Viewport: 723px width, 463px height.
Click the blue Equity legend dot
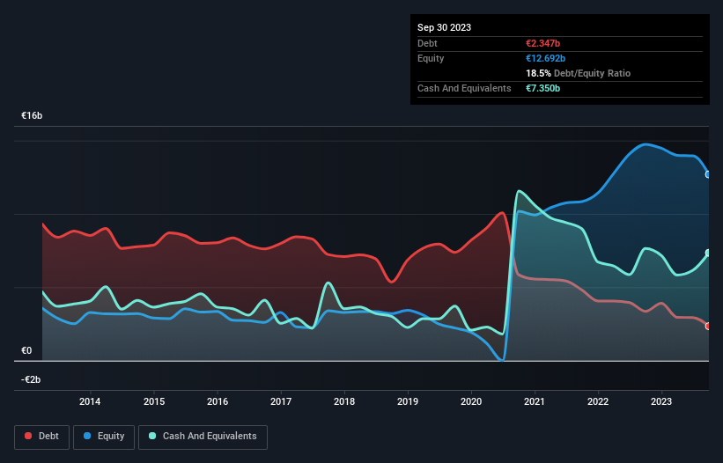(x=87, y=436)
